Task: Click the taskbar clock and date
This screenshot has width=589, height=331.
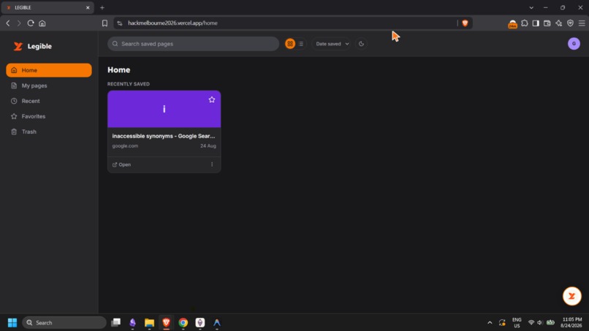Action: click(x=571, y=323)
